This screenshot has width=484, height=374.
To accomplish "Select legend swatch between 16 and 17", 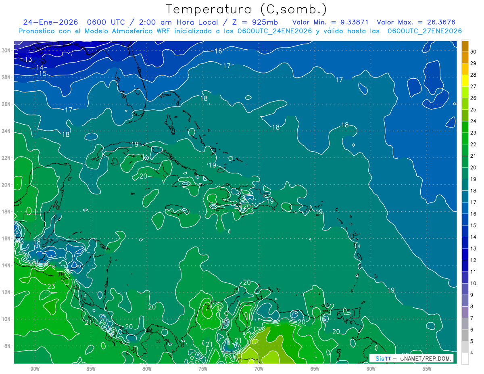I will [465, 208].
